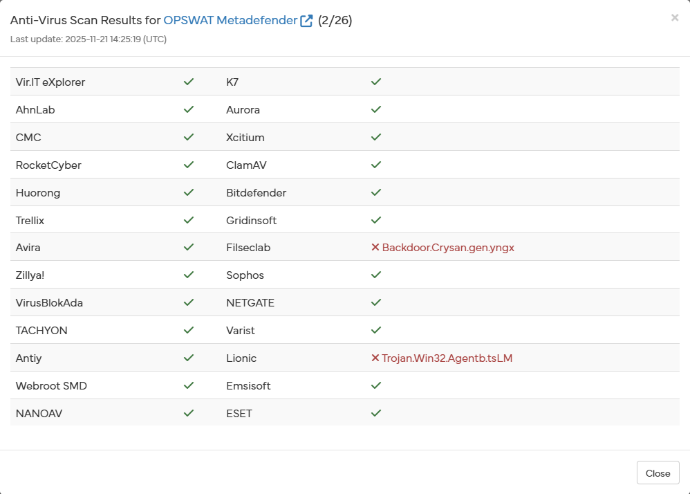Click the Webroot SMD engine name
Viewport: 690px width, 494px height.
coord(51,386)
